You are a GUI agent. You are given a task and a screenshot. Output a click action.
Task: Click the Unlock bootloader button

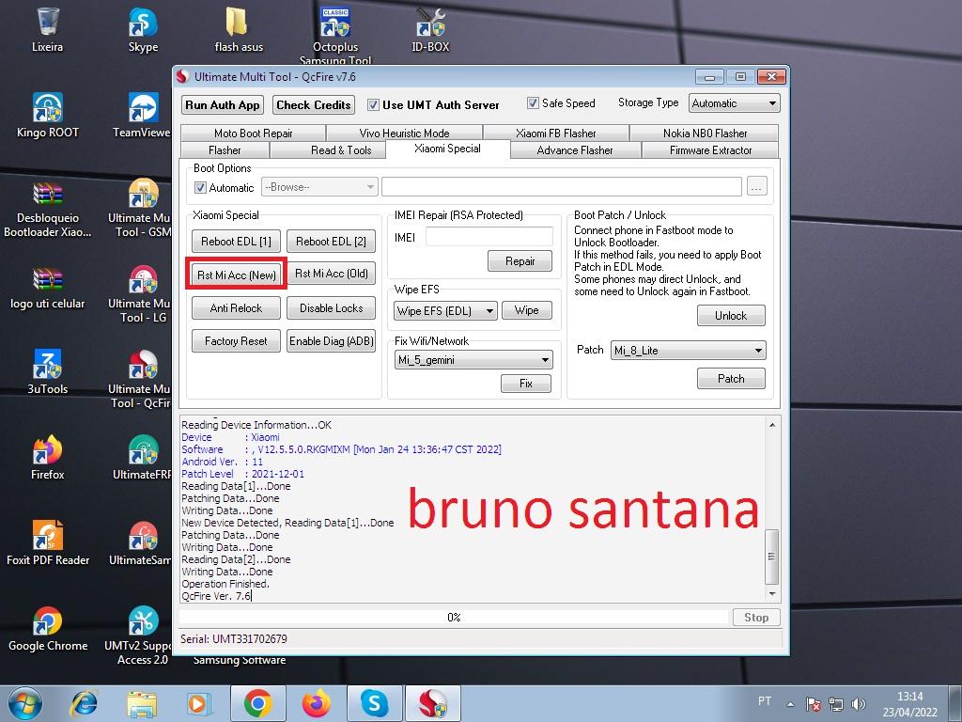(x=731, y=316)
